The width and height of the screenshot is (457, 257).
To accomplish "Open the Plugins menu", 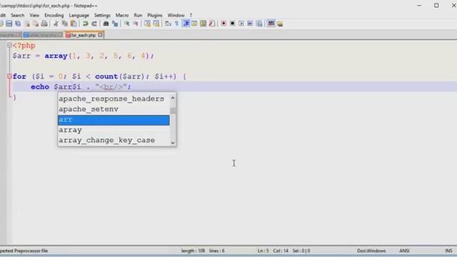I will point(154,15).
